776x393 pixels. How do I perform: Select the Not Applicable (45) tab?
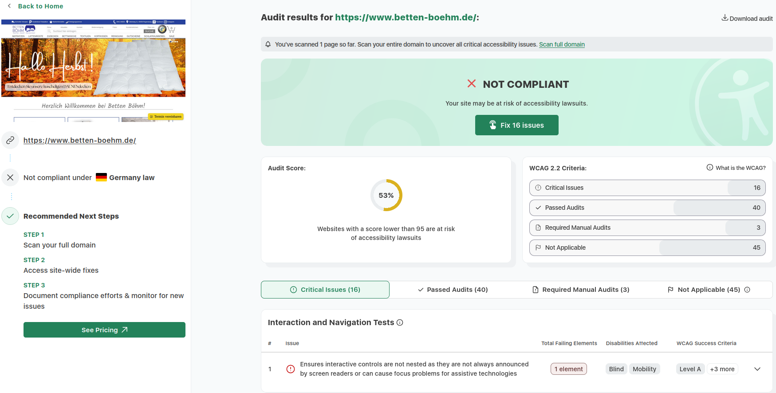[x=704, y=290]
